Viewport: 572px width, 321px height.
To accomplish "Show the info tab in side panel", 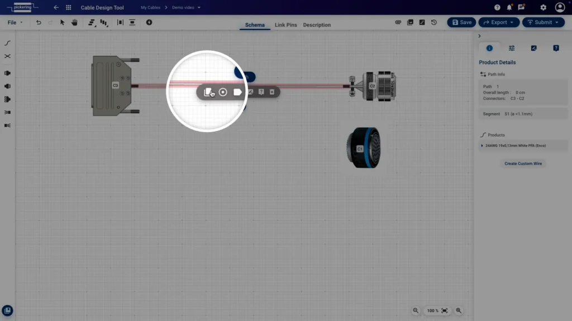I will click(x=489, y=48).
